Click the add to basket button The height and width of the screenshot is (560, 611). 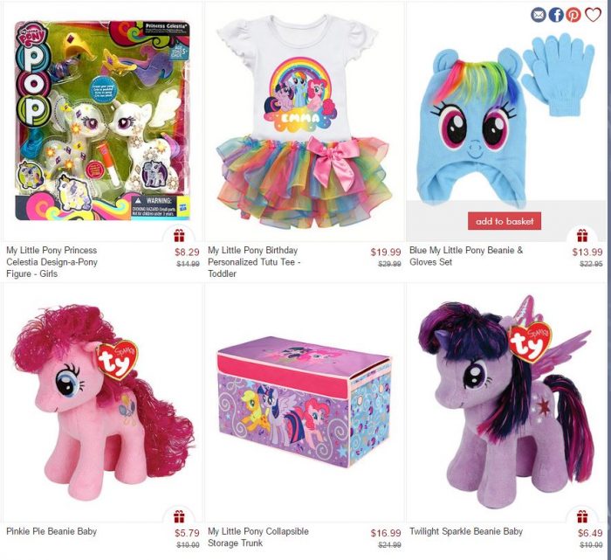(x=505, y=221)
